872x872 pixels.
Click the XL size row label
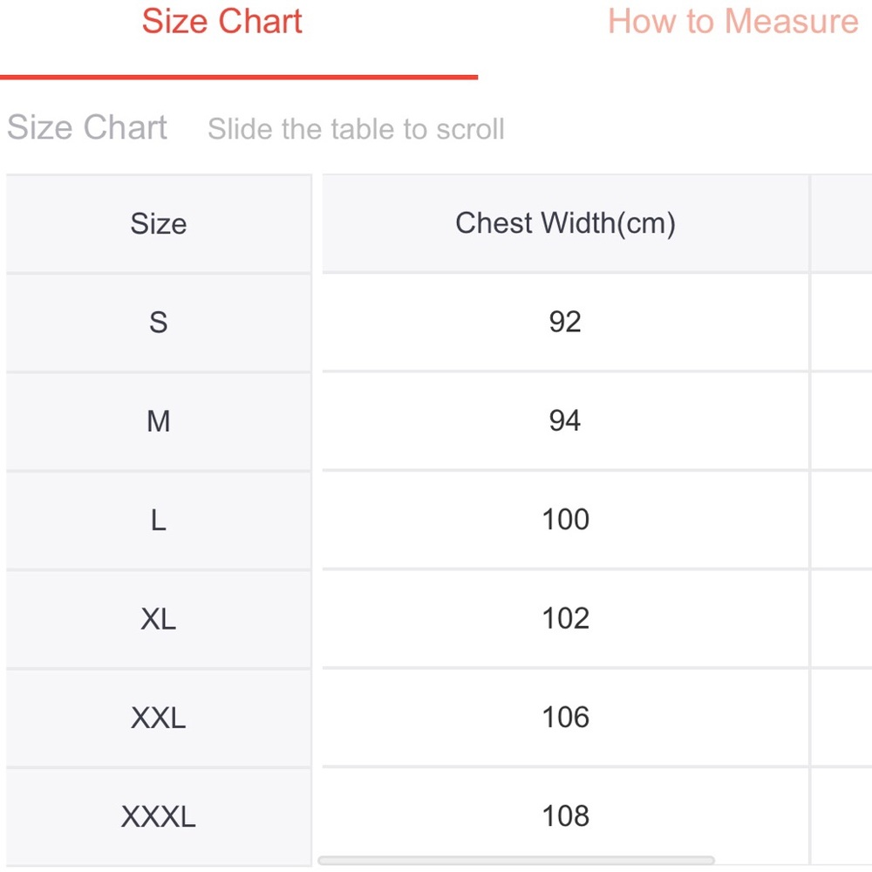click(159, 619)
